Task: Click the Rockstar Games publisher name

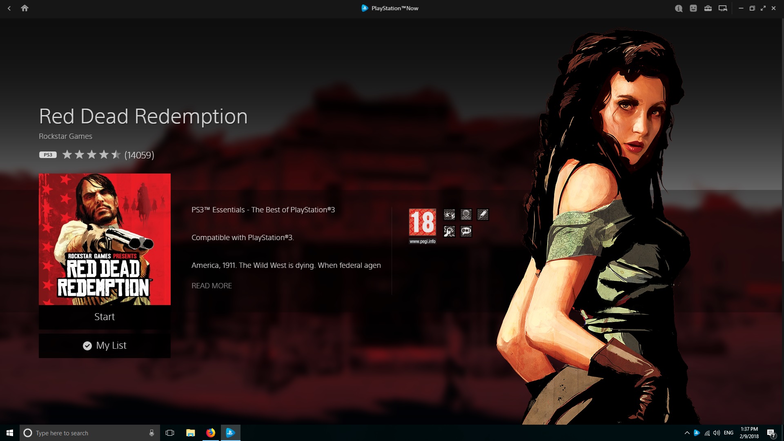Action: point(65,136)
